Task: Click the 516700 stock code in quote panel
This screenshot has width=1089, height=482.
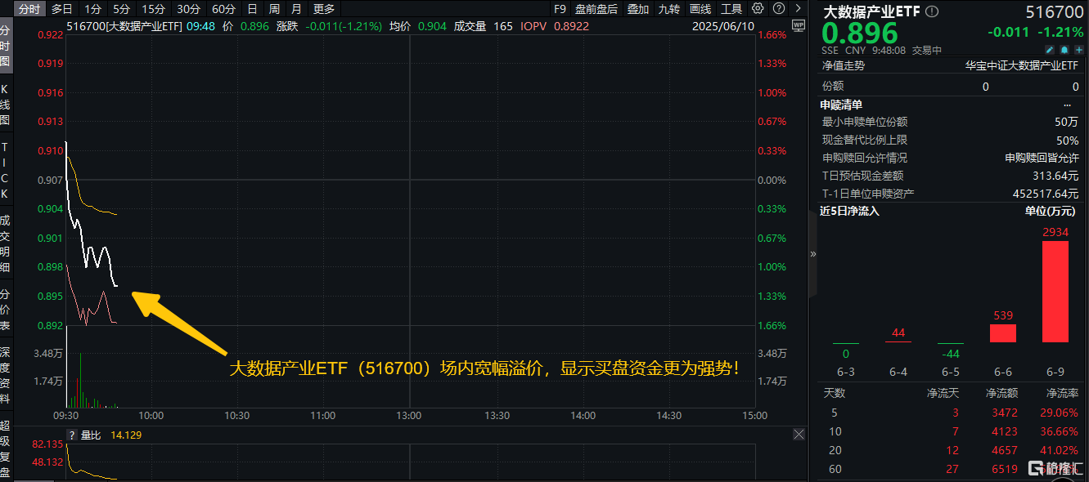Action: [1053, 12]
